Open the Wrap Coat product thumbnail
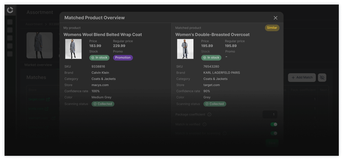This screenshot has width=343, height=160. click(73, 49)
